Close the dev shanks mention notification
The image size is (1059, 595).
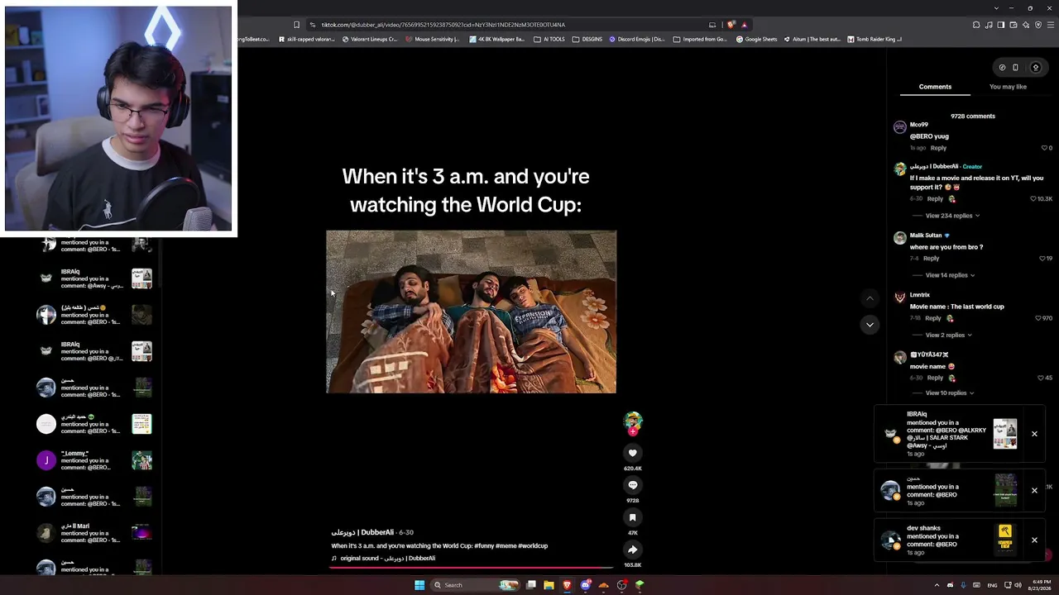point(1034,540)
